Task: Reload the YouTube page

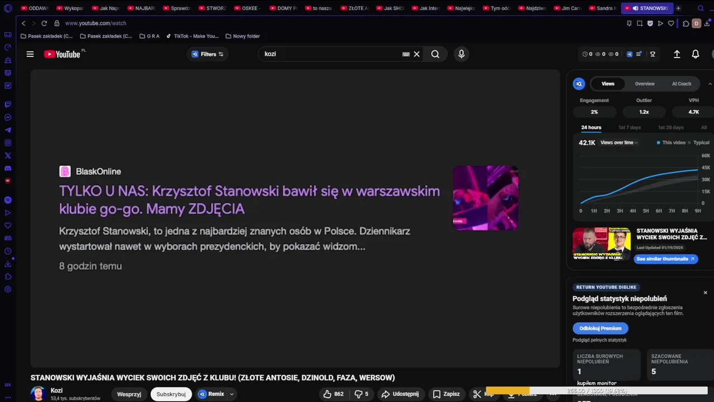Action: point(44,23)
